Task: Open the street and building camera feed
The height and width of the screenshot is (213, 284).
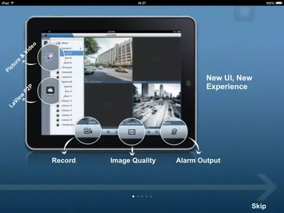Action: coord(108,59)
